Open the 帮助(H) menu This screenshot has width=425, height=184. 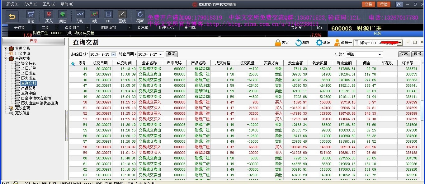click(x=67, y=4)
